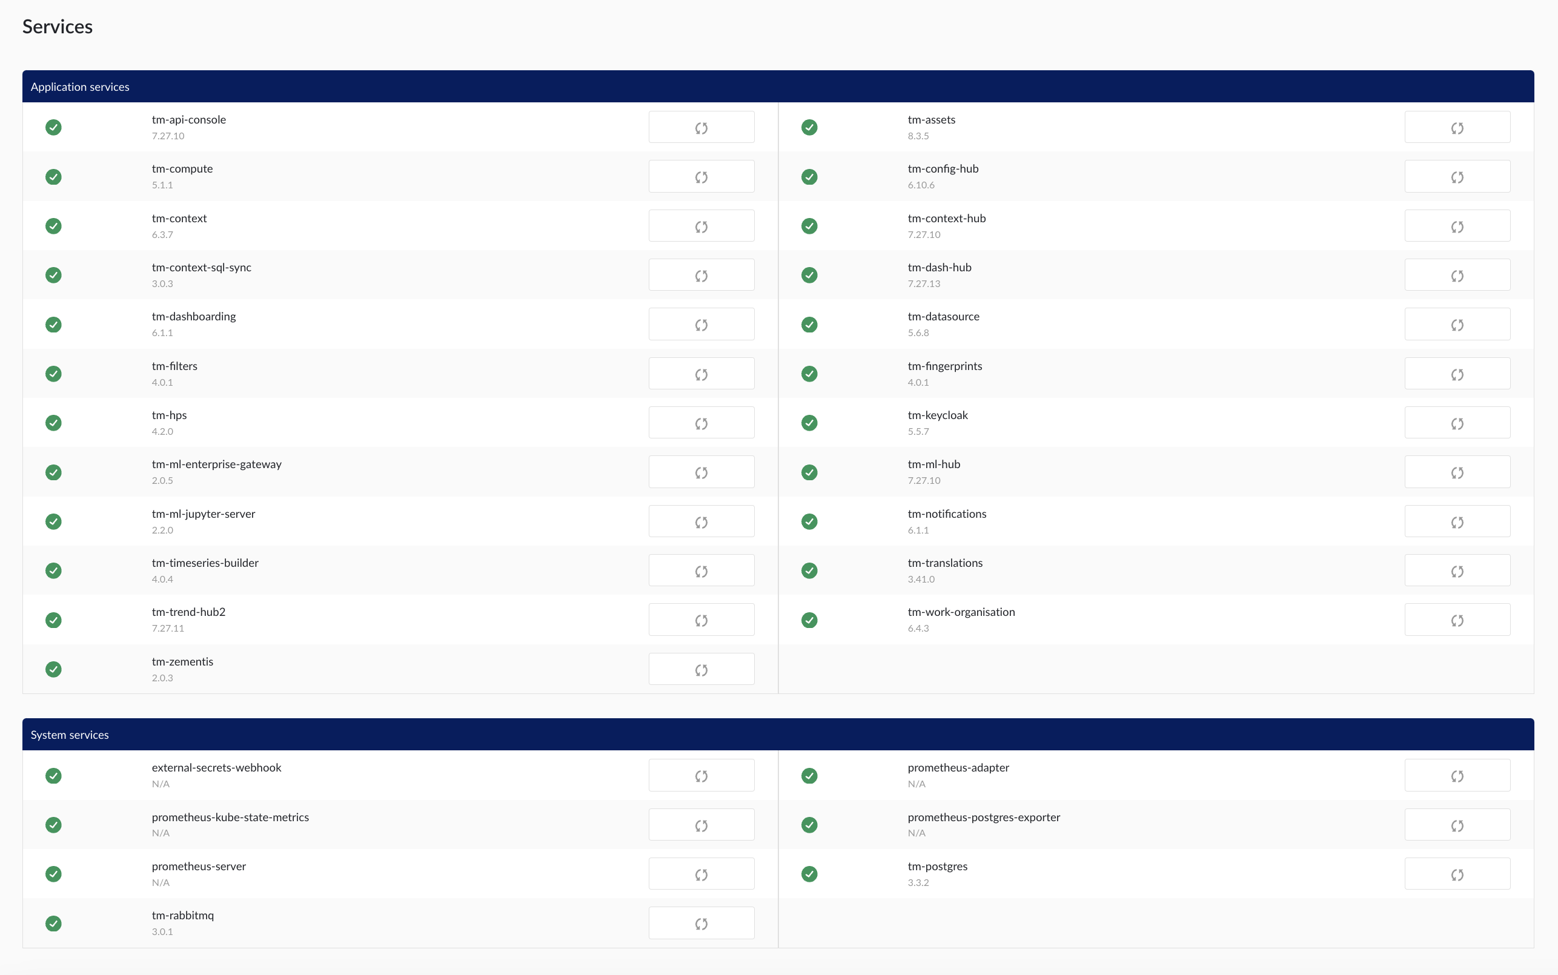Restart the tm-rabbitmq service

pos(701,923)
